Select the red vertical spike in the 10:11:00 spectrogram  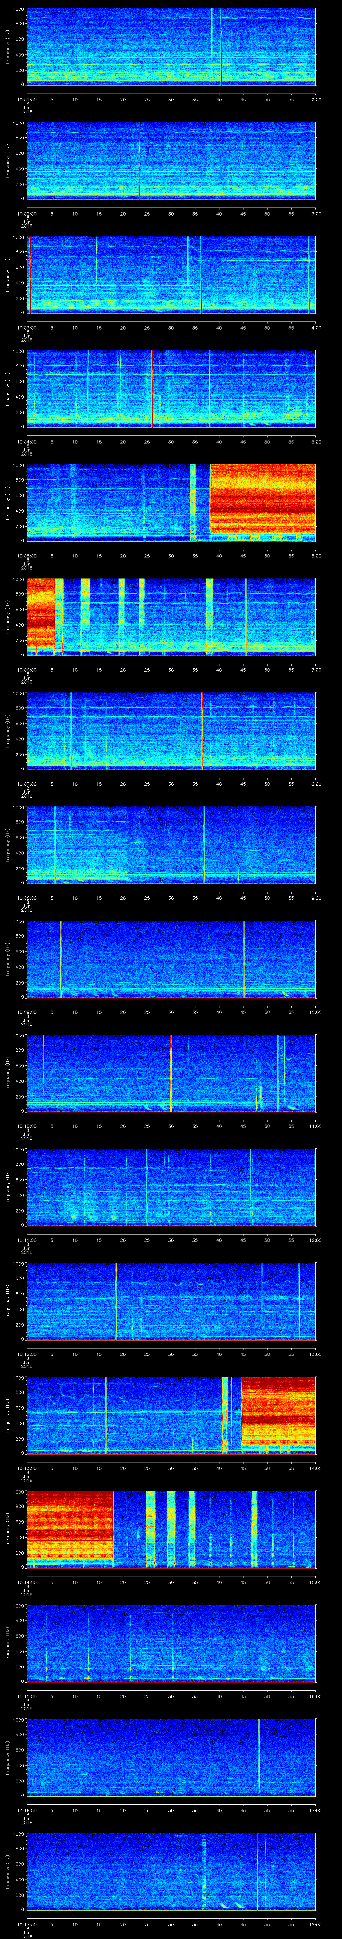tap(147, 1187)
